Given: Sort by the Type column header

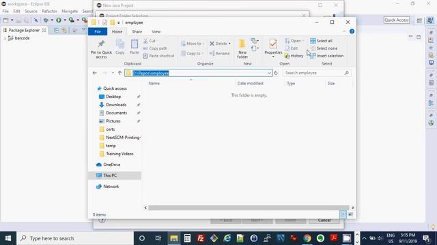Looking at the screenshot, I should coord(291,83).
